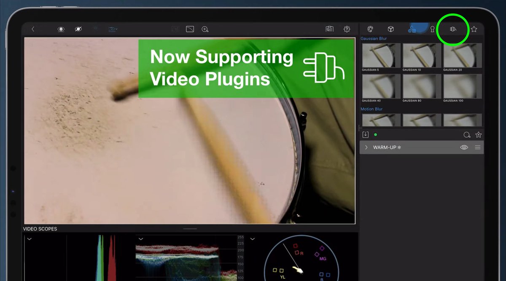Click the add-to-favorites star plus icon

pos(479,135)
